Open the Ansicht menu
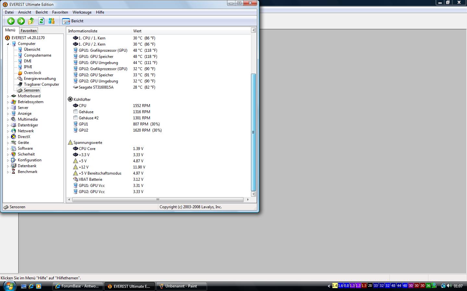467x291 pixels. (25, 12)
